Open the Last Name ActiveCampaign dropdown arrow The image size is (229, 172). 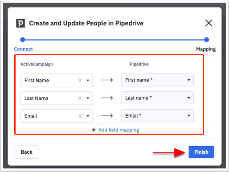coord(88,98)
